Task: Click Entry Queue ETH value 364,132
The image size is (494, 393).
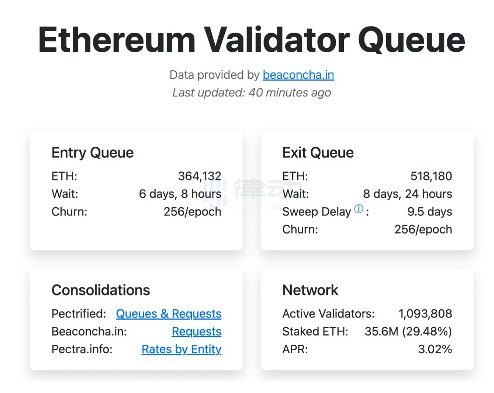Action: (x=199, y=176)
